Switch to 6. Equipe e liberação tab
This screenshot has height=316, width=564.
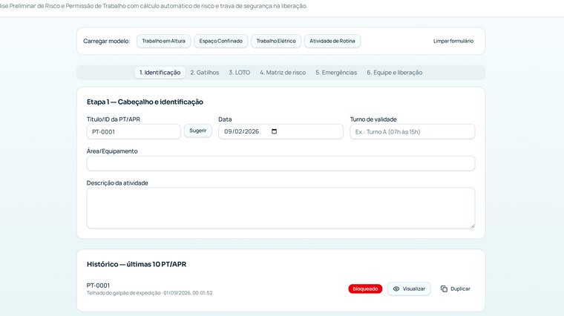pos(395,72)
